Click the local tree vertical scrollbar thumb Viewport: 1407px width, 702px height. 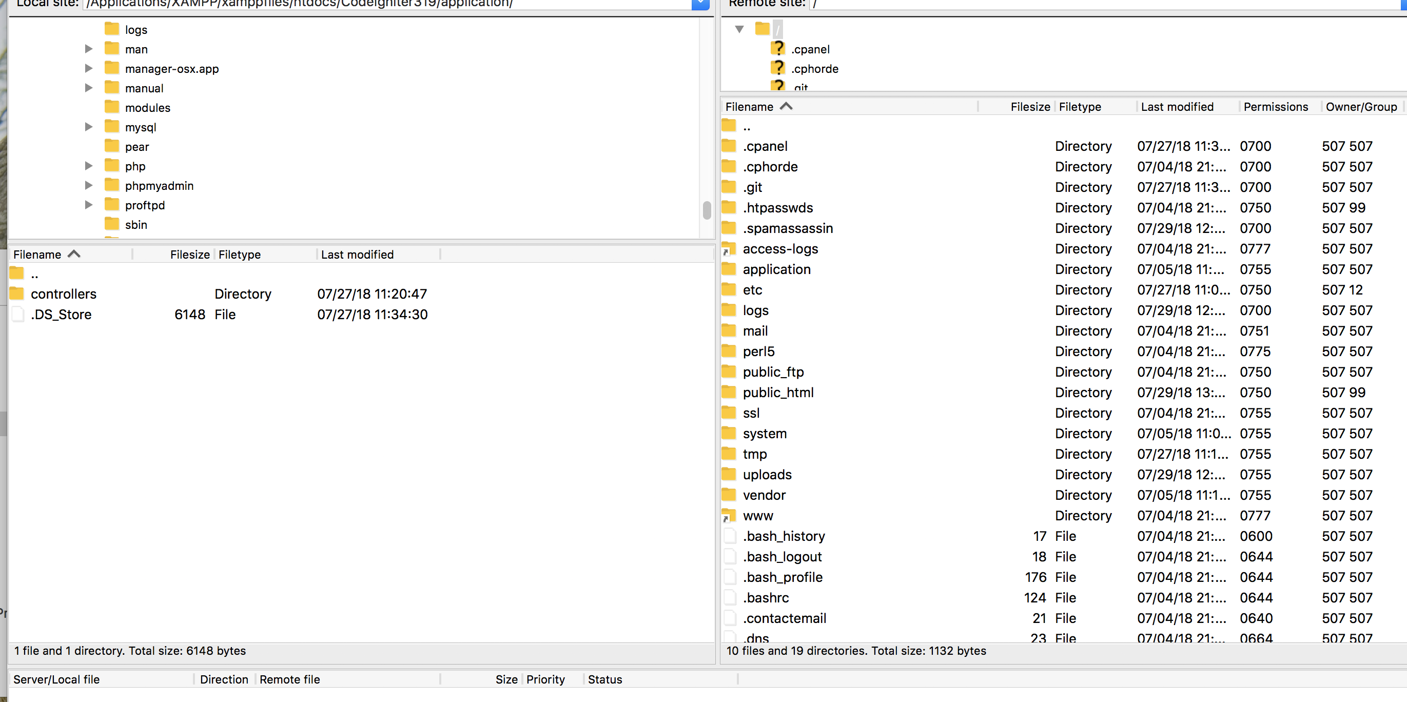point(707,210)
